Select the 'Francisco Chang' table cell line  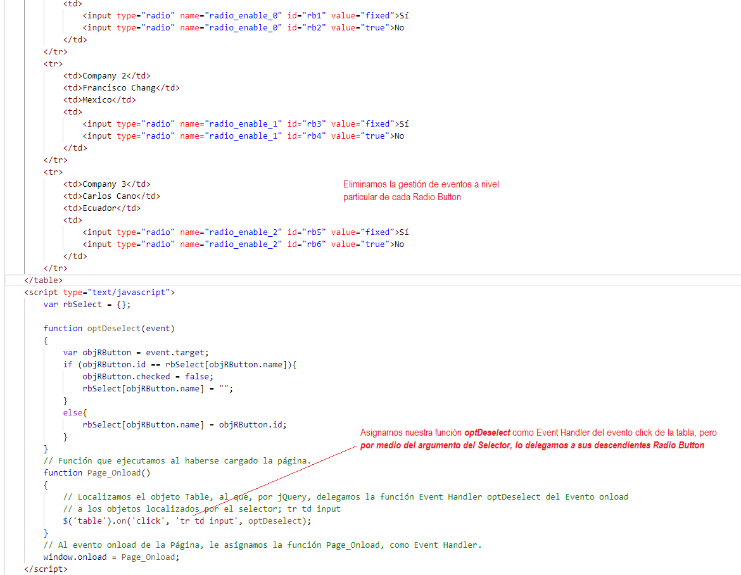121,87
